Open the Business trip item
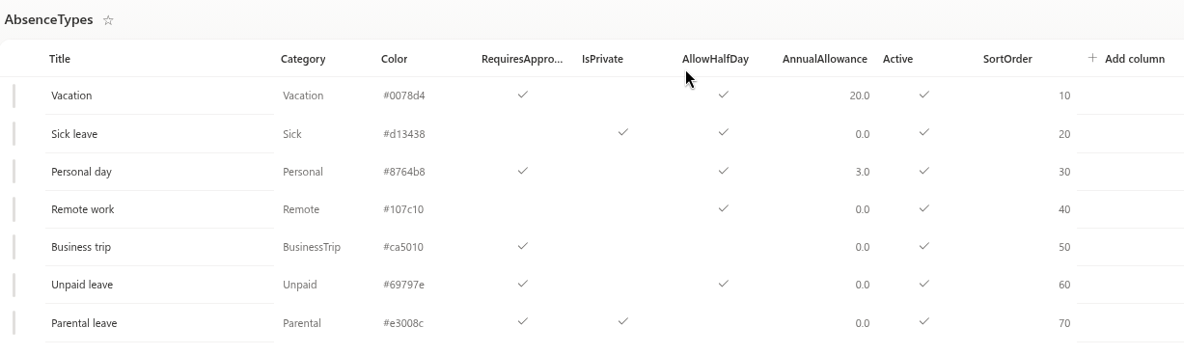This screenshot has width=1184, height=355. pos(81,247)
